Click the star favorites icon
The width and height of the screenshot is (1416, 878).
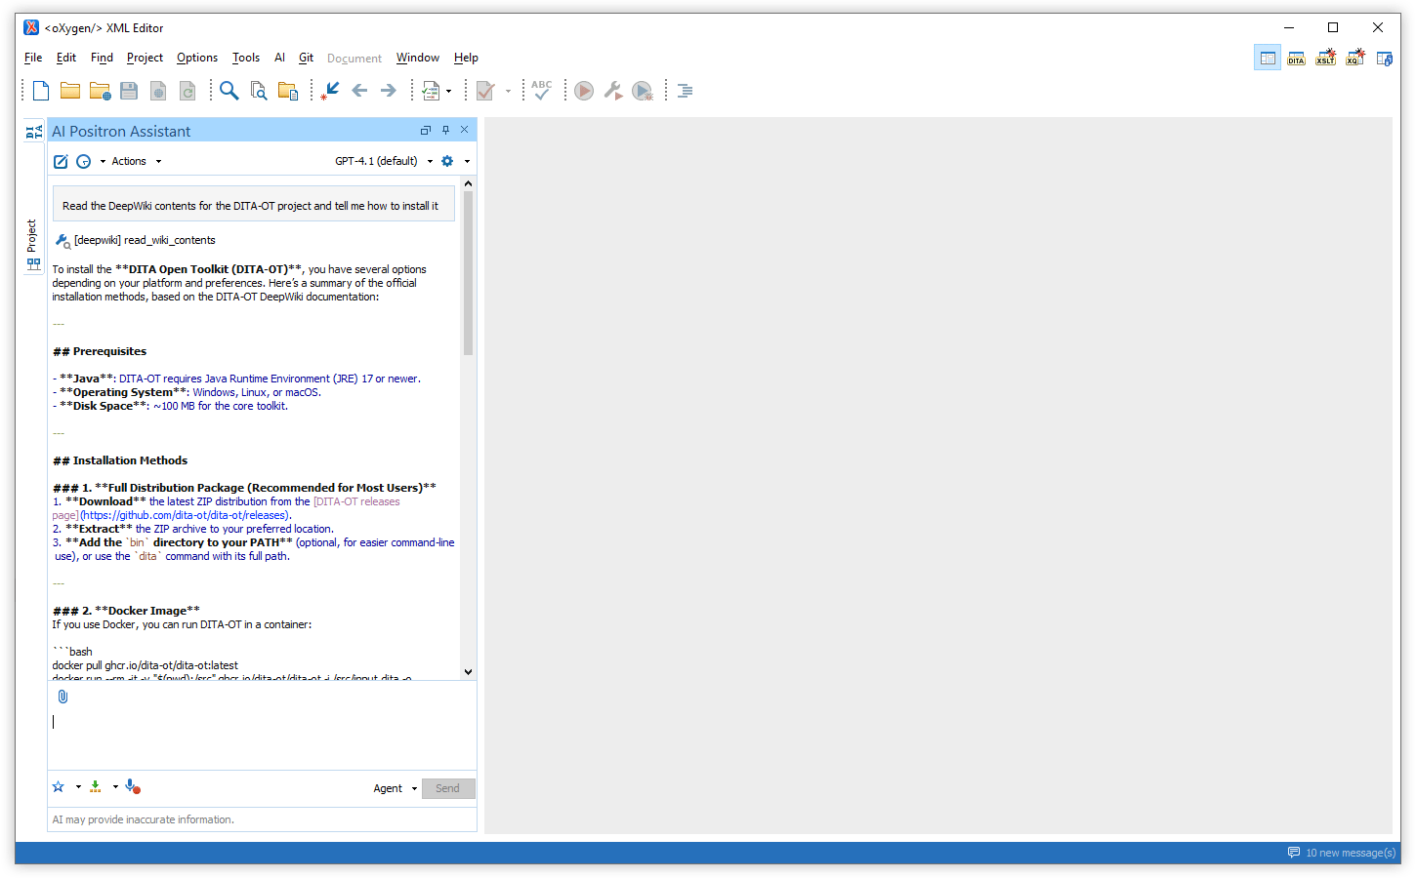point(59,786)
